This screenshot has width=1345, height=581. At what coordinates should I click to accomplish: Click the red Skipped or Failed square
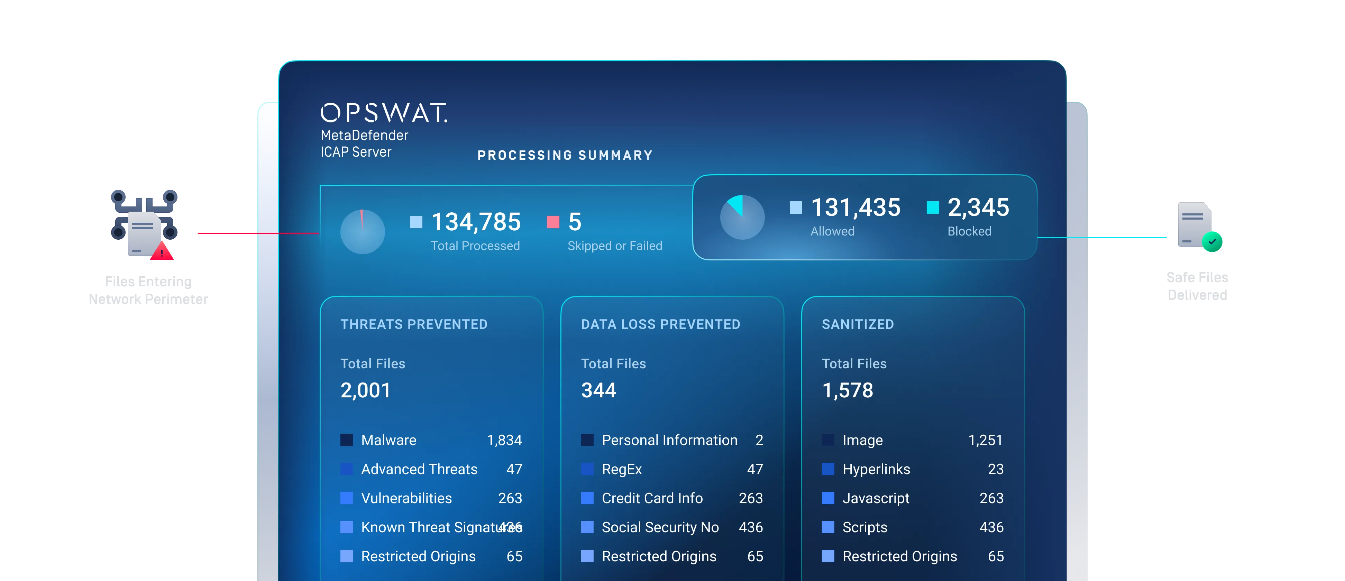pyautogui.click(x=553, y=222)
